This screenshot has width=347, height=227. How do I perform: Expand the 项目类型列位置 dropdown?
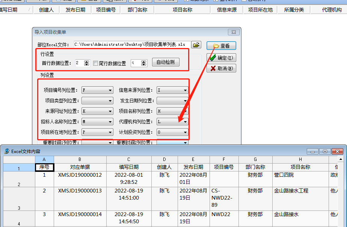pos(110,101)
